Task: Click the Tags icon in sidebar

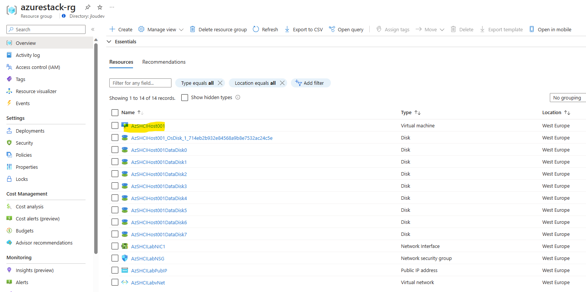Action: pyautogui.click(x=9, y=79)
